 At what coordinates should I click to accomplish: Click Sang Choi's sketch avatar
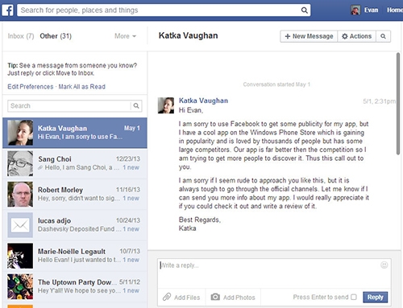tap(20, 163)
